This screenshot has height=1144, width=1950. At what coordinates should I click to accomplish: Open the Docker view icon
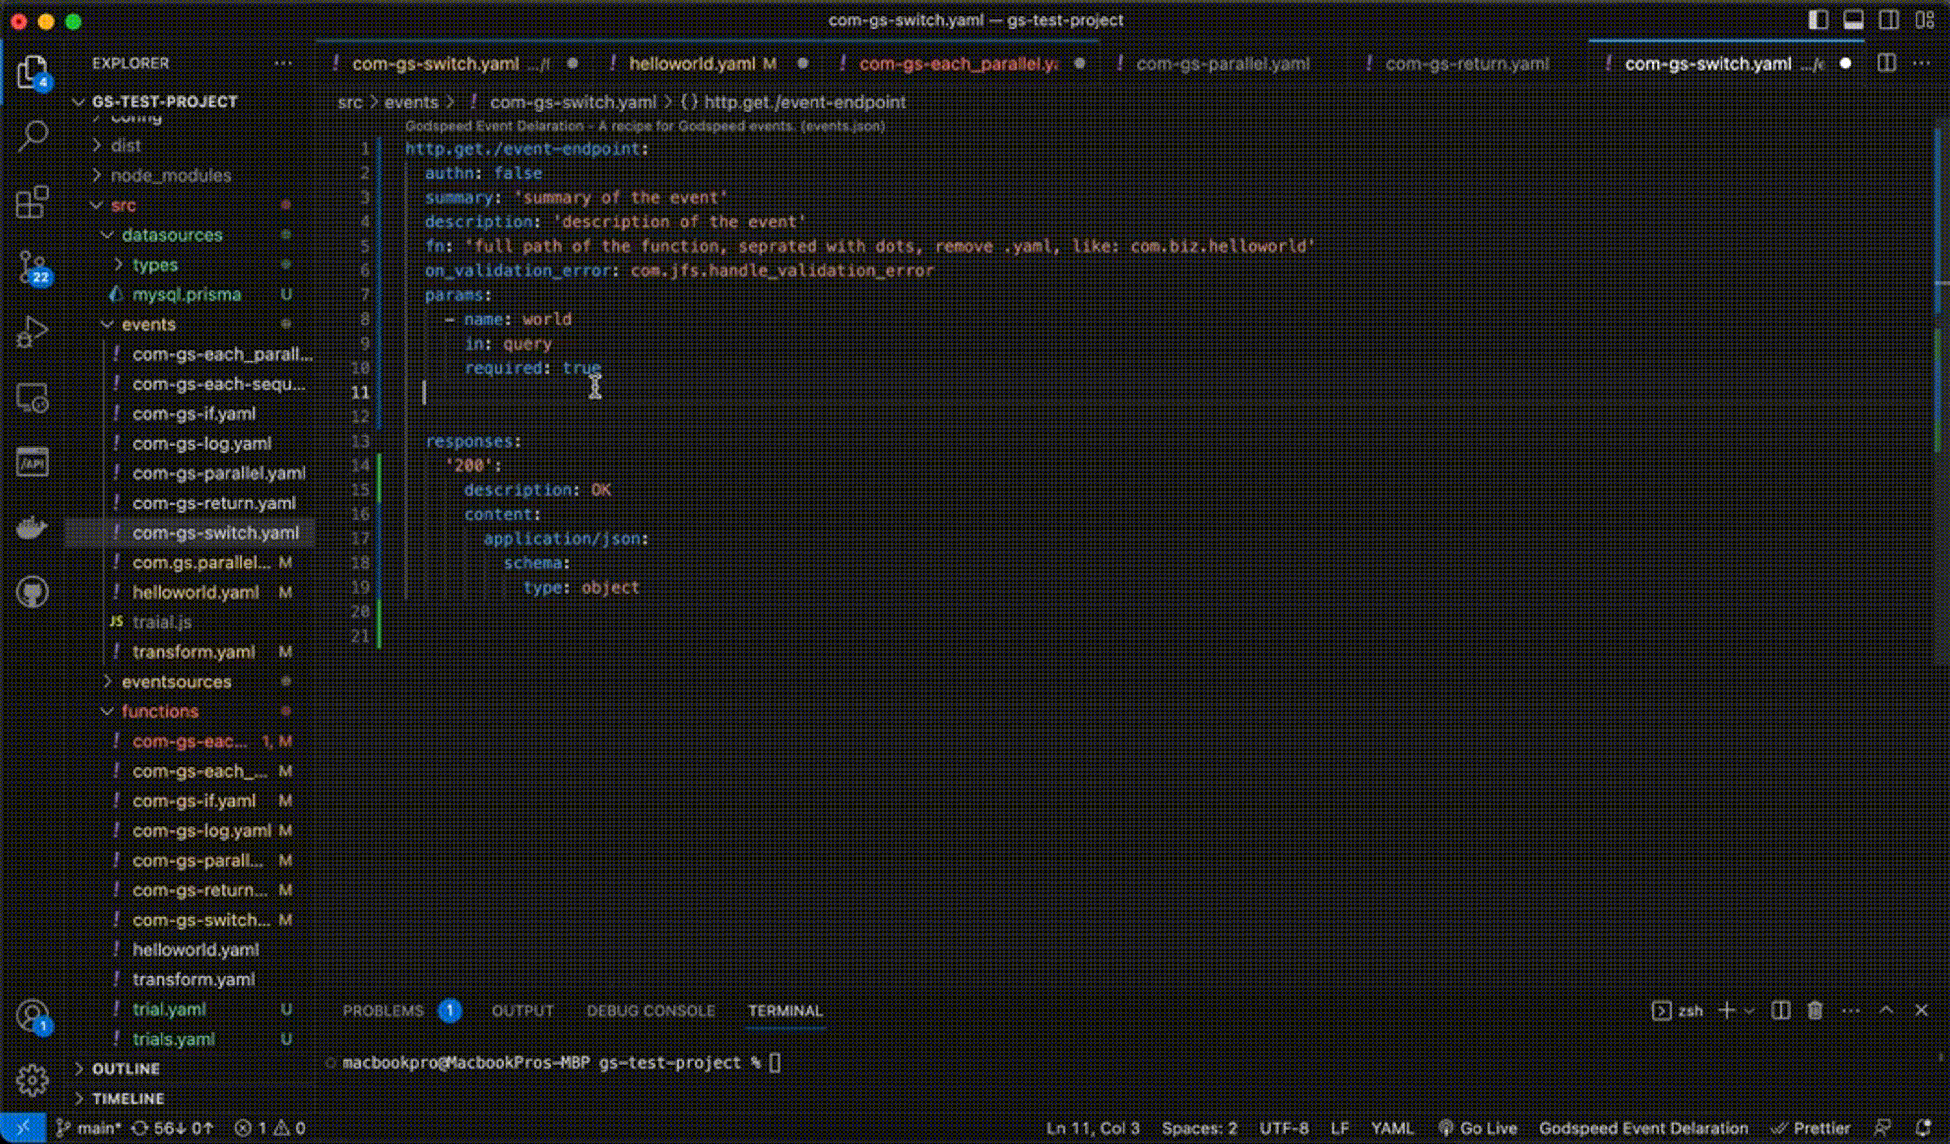pyautogui.click(x=32, y=528)
